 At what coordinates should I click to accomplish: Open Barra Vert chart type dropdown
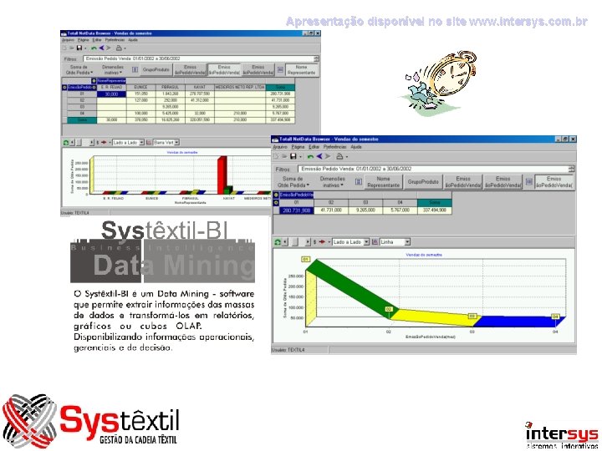click(176, 142)
